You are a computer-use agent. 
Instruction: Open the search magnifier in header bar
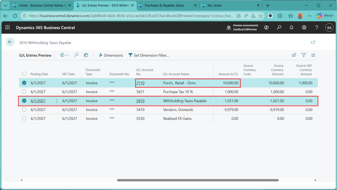point(279,28)
